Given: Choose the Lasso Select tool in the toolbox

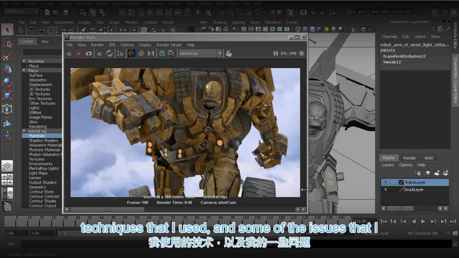Looking at the screenshot, I should pyautogui.click(x=7, y=43).
